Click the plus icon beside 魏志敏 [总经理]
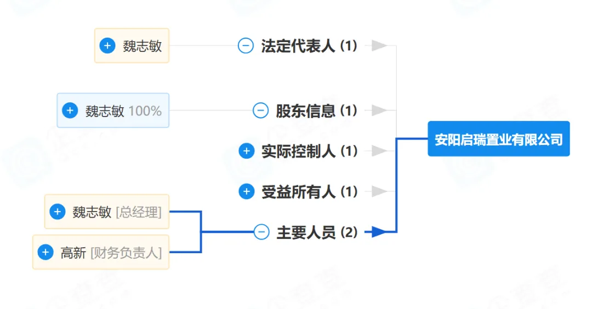The image size is (592, 309). (58, 212)
